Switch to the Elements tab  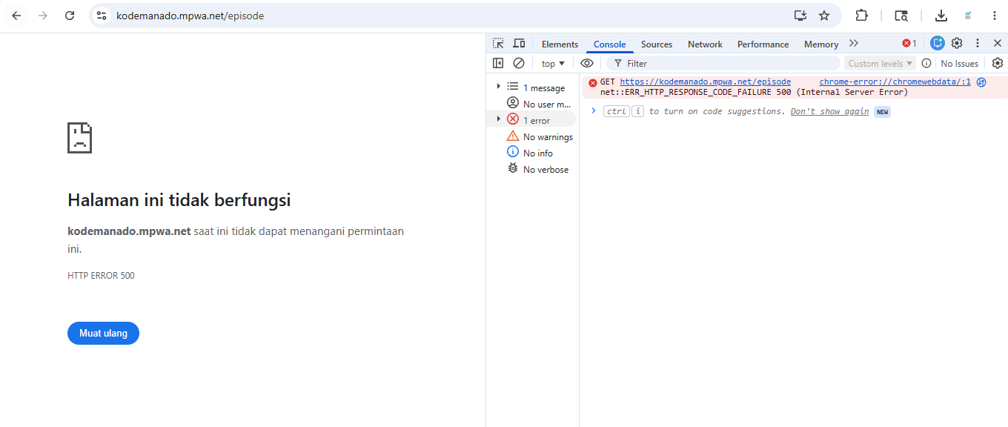tap(560, 44)
